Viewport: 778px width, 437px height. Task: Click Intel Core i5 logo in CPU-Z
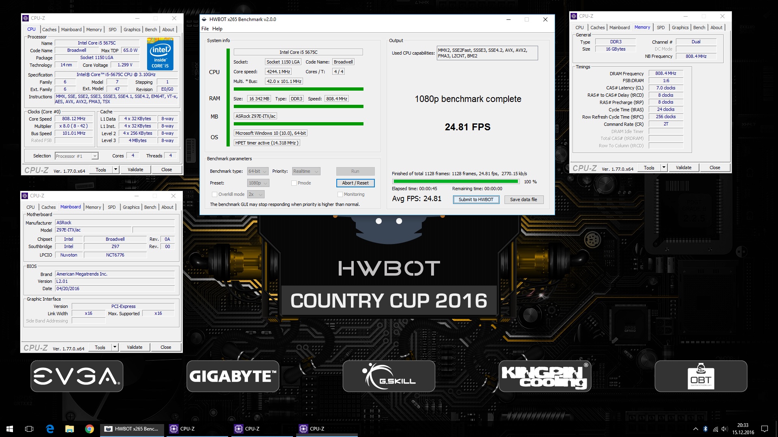(x=160, y=54)
